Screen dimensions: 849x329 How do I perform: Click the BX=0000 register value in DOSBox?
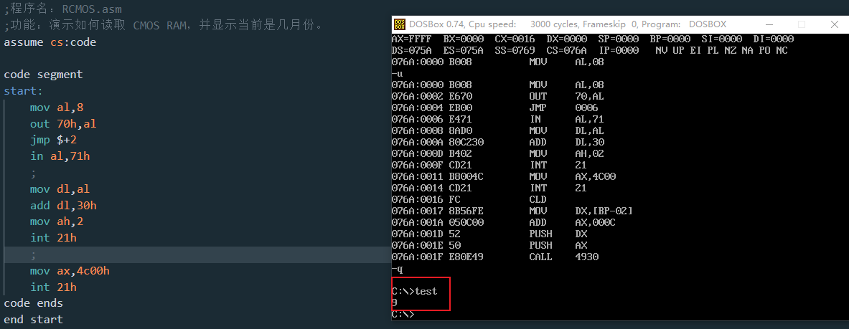(x=463, y=39)
